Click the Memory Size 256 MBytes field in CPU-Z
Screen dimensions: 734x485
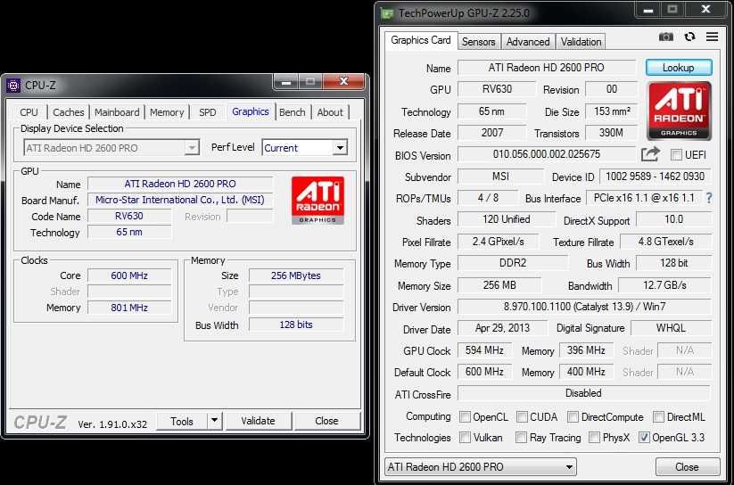coord(296,275)
